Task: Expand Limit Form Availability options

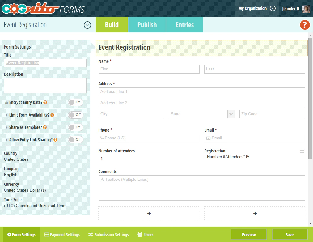Action: (6, 115)
